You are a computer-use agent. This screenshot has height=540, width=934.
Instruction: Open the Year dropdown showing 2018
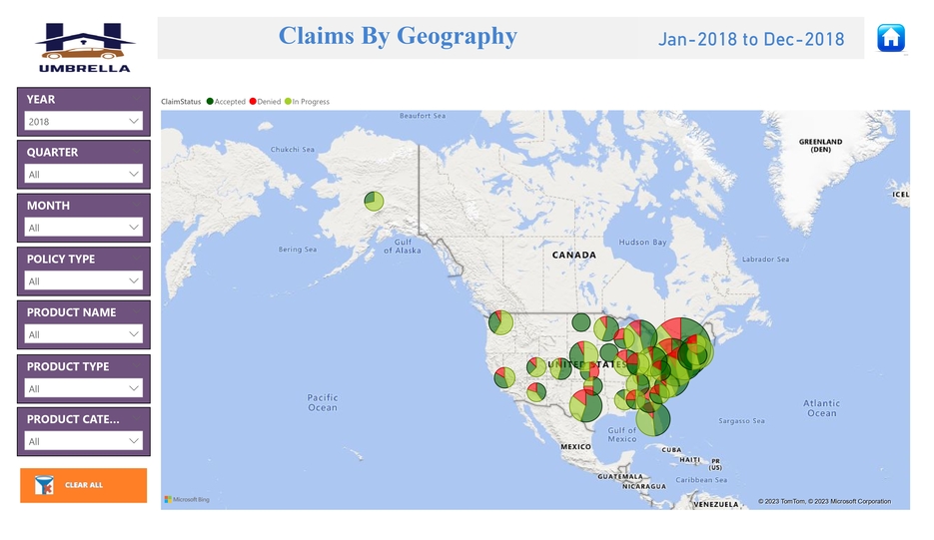(x=83, y=122)
